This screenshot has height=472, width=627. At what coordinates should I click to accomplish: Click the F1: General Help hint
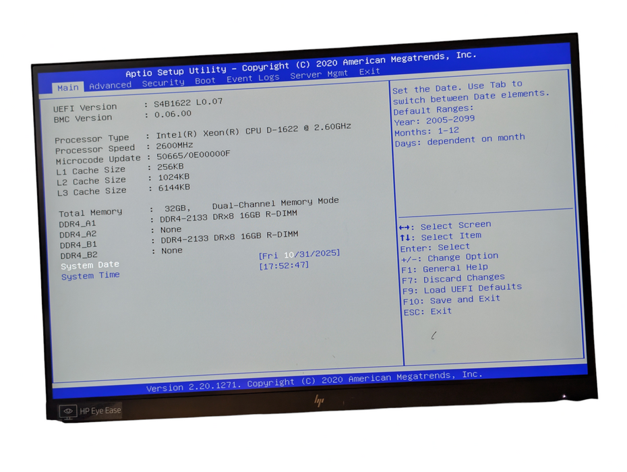tap(445, 268)
